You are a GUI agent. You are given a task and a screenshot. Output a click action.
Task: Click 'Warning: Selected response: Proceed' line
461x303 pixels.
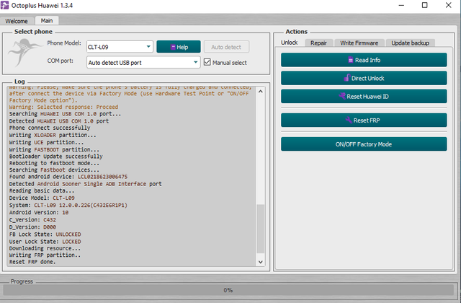pyautogui.click(x=63, y=107)
